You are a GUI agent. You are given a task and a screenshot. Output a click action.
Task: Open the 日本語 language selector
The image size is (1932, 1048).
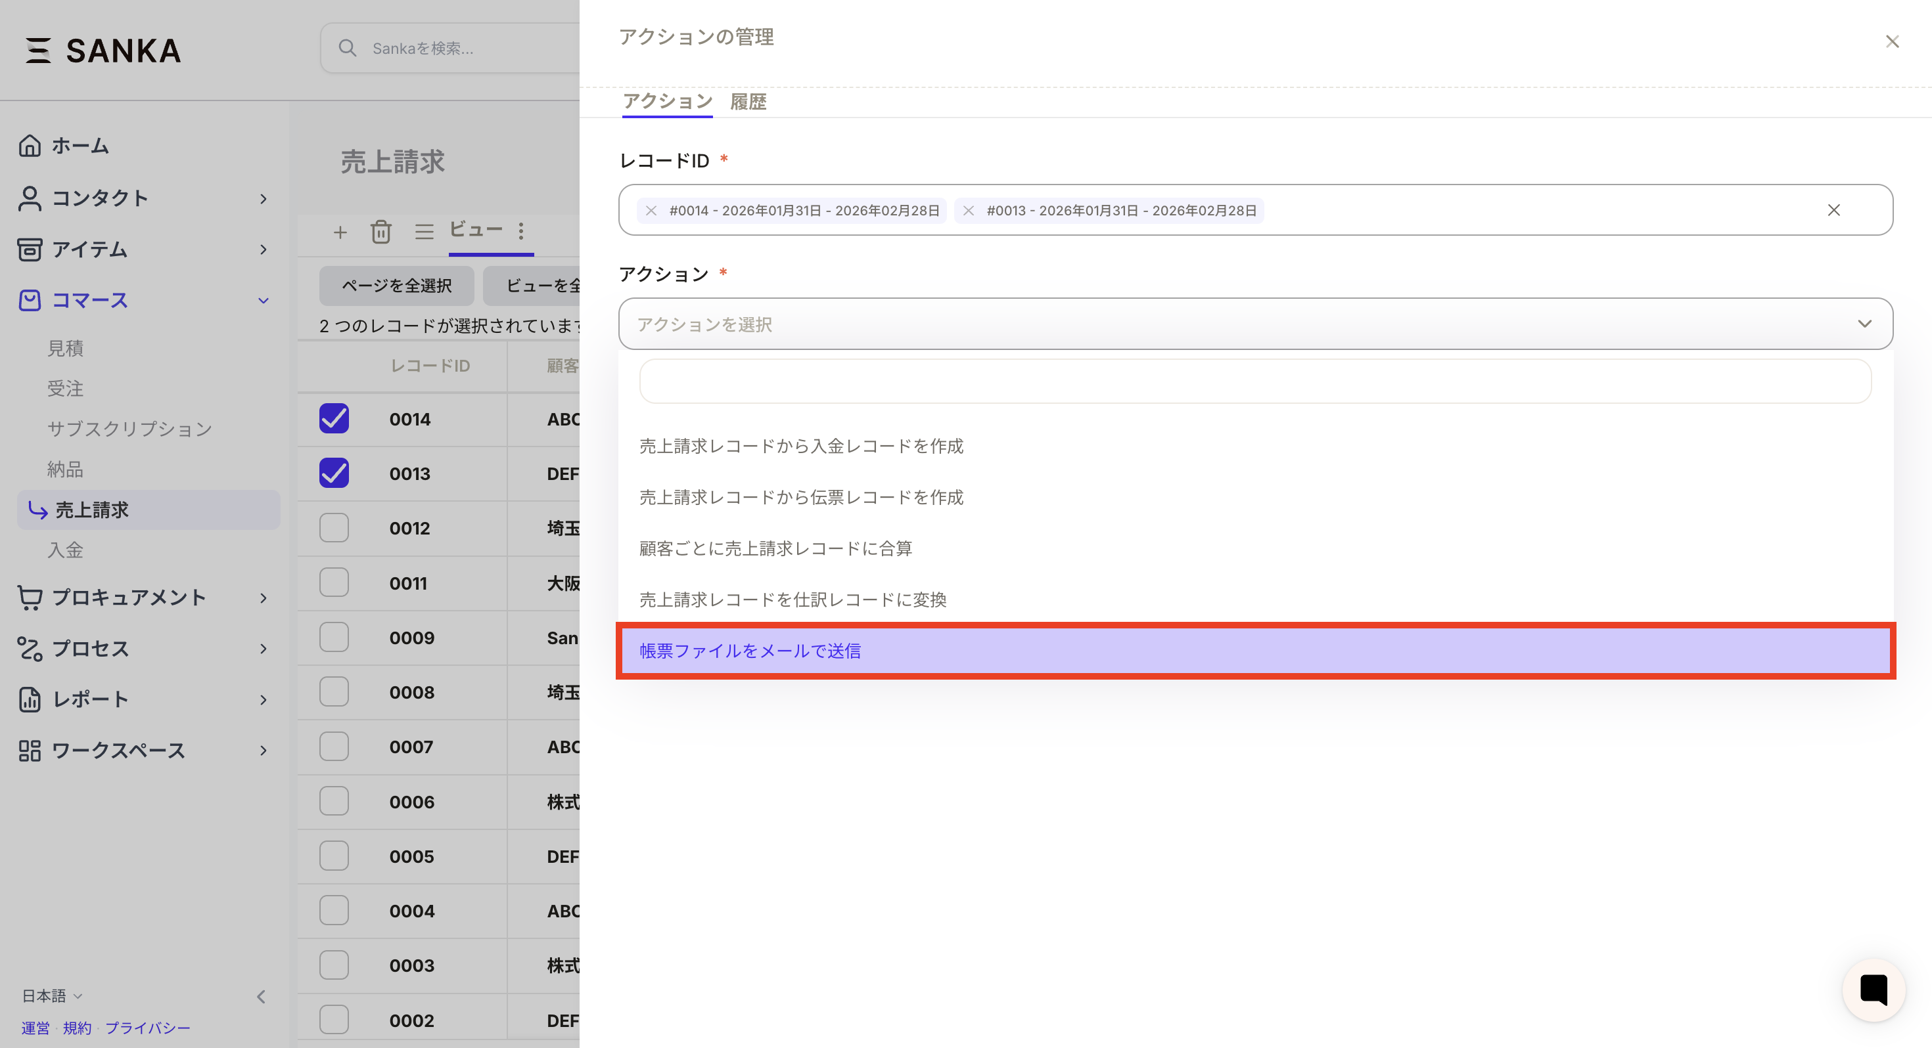click(51, 995)
